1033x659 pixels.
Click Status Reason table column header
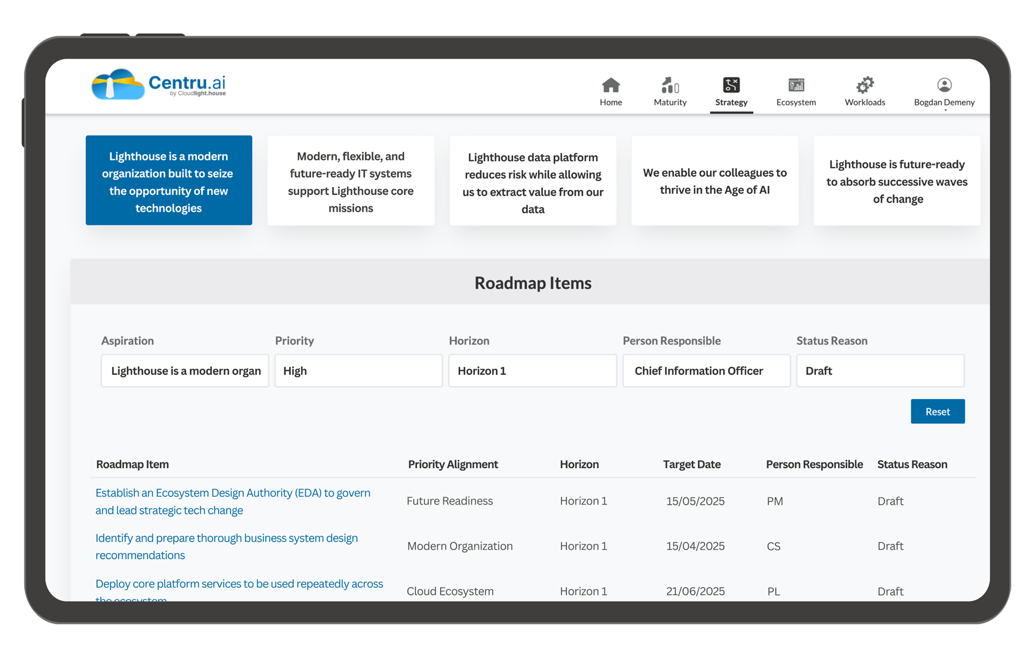pyautogui.click(x=912, y=464)
